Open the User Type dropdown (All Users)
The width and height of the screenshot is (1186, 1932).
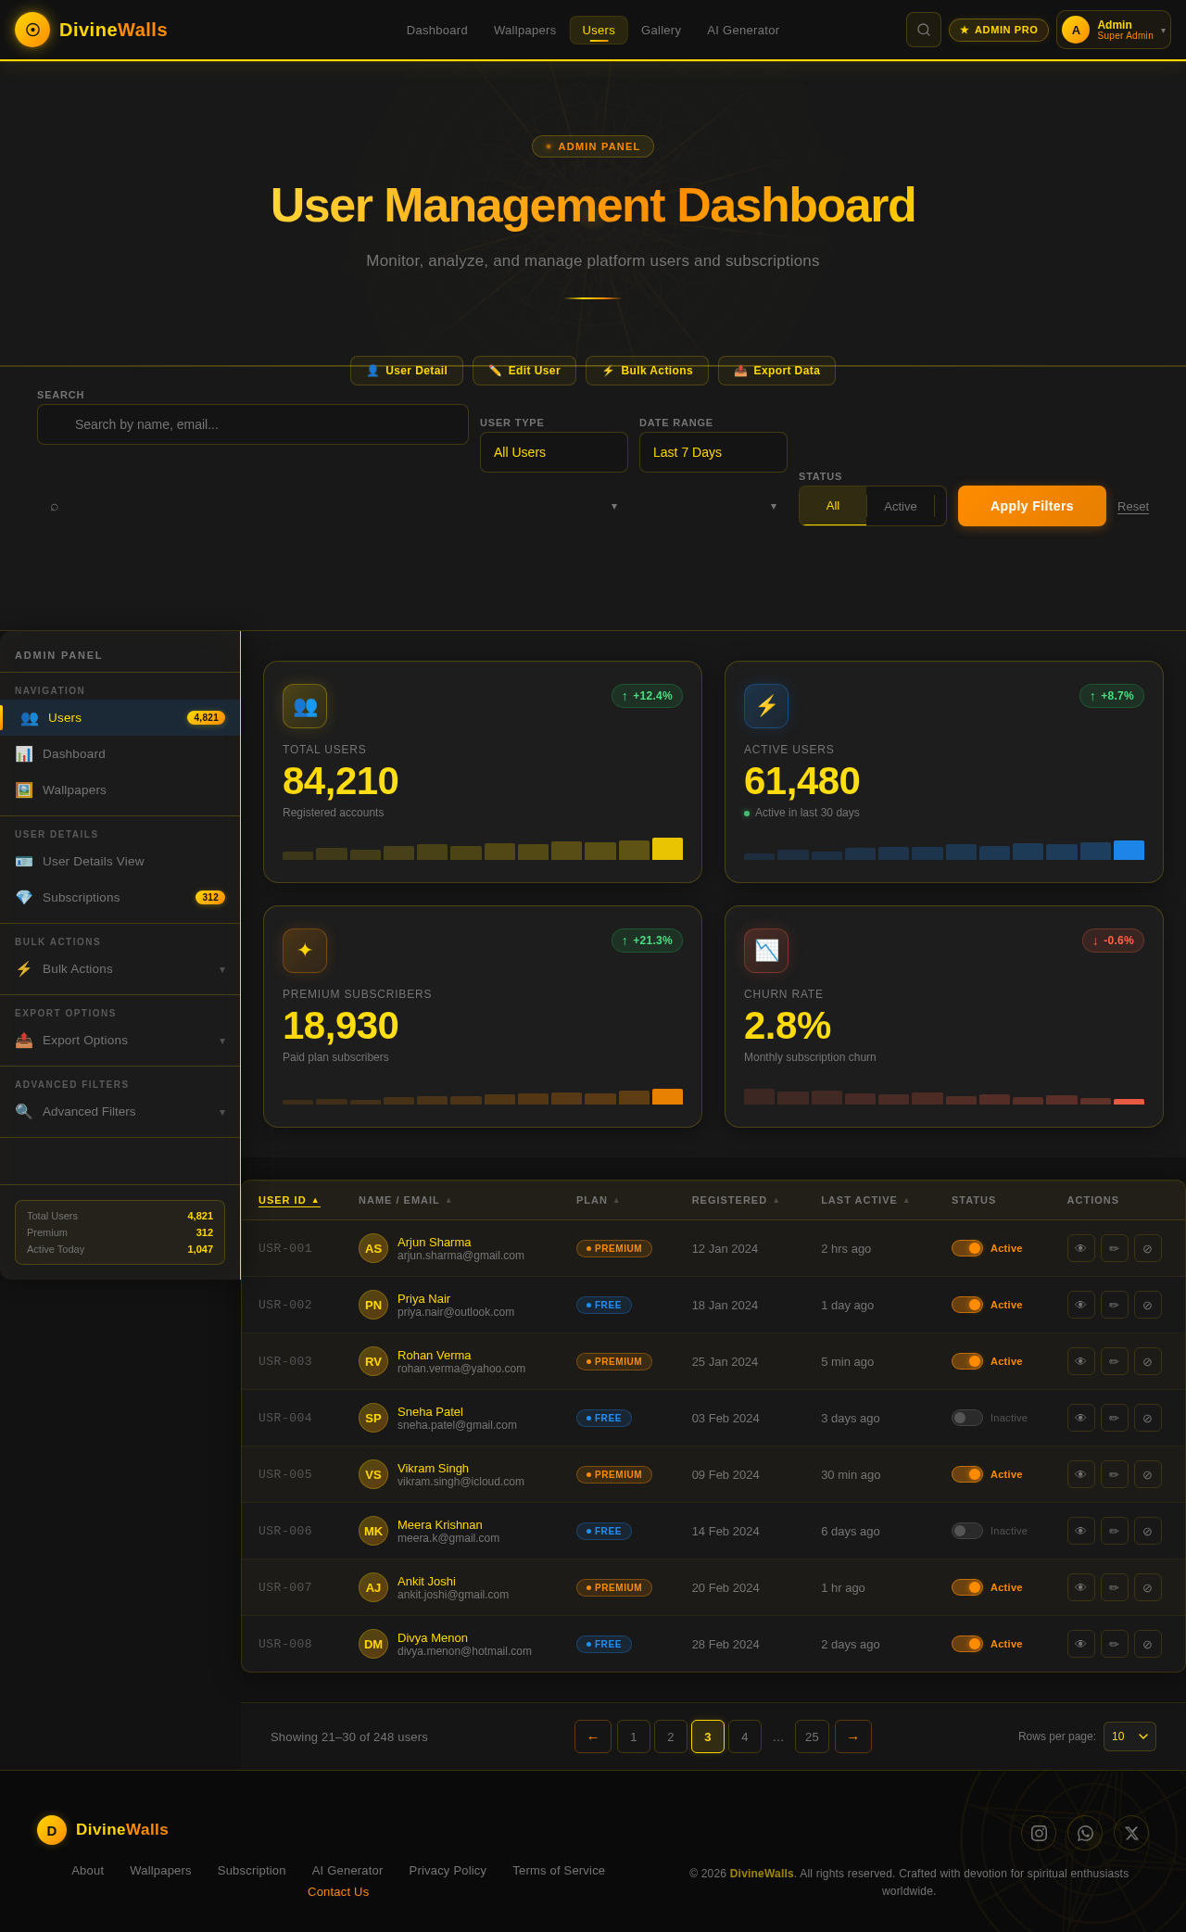554,452
